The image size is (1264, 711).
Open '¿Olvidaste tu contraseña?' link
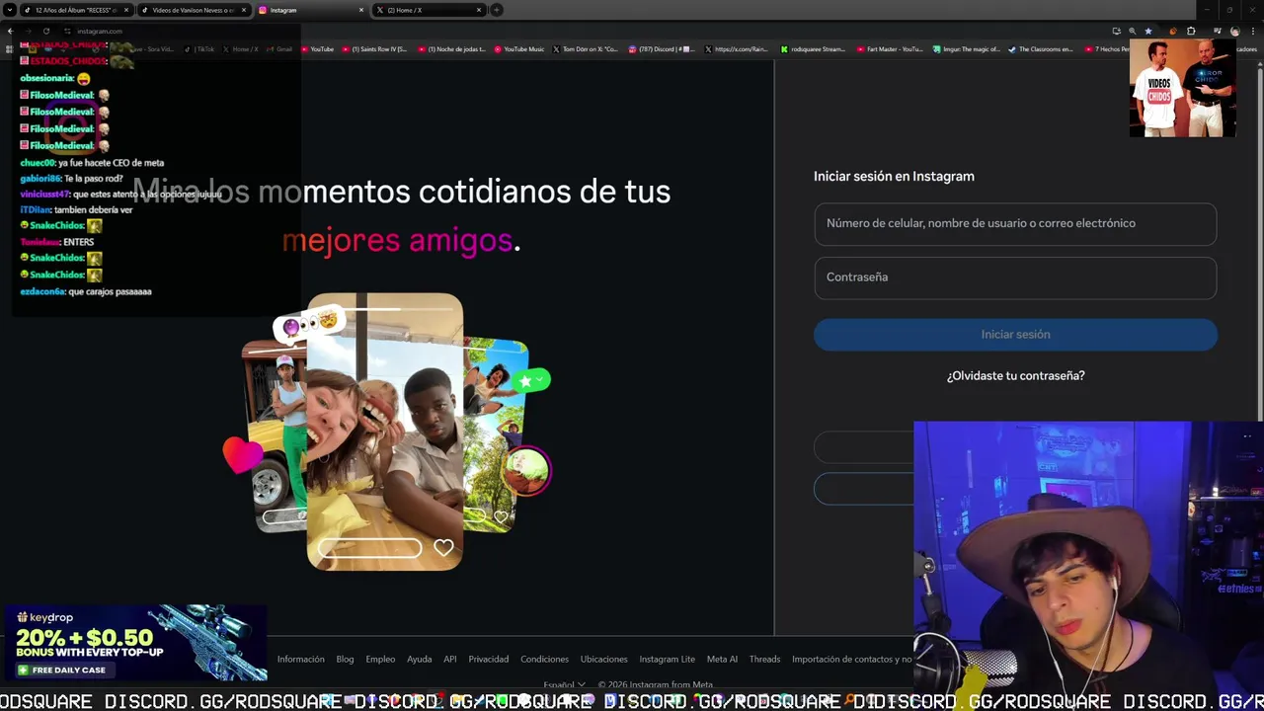coord(1015,376)
